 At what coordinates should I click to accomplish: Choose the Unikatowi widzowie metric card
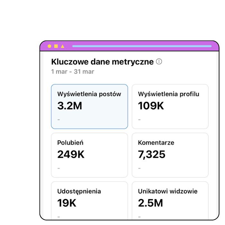pos(170,200)
